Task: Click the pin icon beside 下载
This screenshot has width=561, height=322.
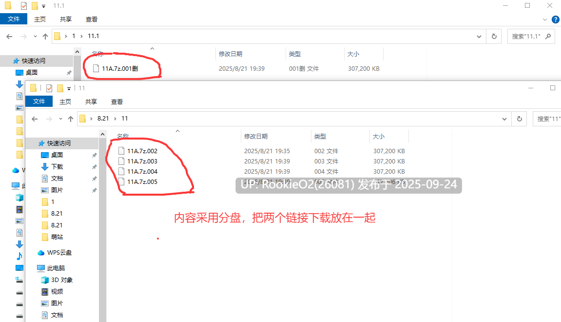Action: click(x=94, y=167)
